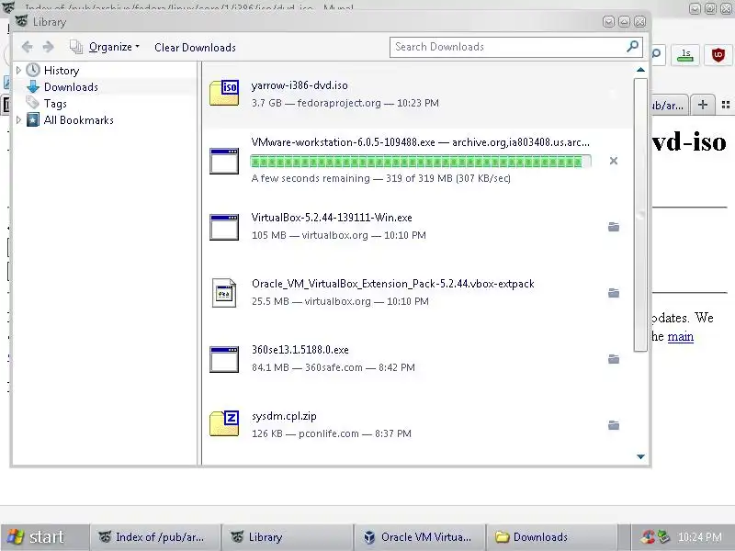Select sysdm.cpl.zip download entry
735x551 pixels.
pos(418,424)
